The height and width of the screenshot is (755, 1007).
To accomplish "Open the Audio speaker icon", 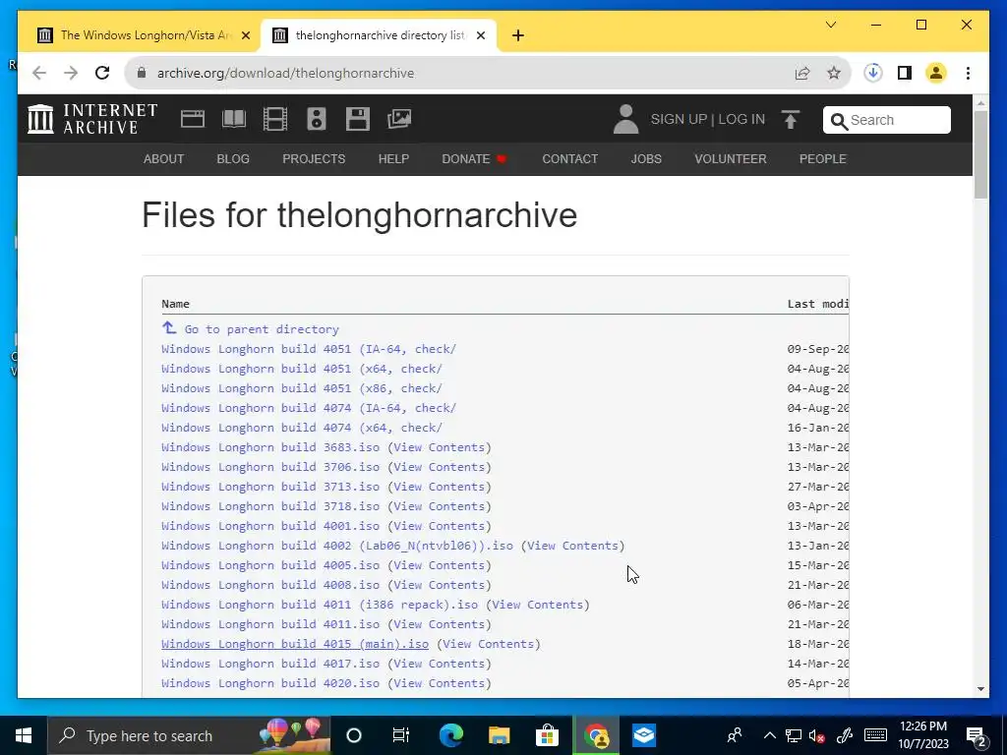I will [x=317, y=119].
